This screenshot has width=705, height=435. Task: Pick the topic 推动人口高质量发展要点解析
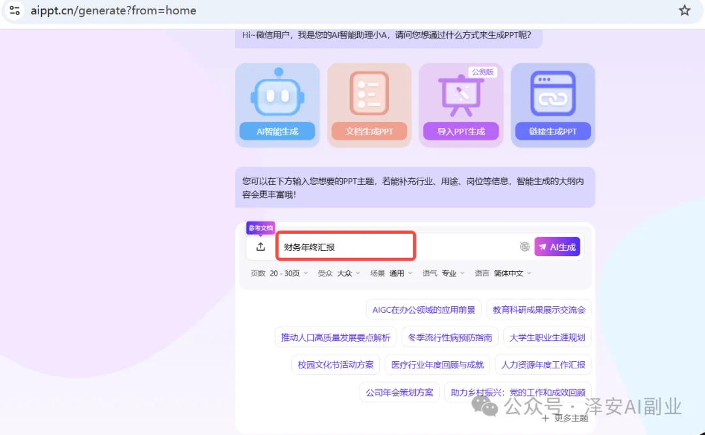point(336,338)
